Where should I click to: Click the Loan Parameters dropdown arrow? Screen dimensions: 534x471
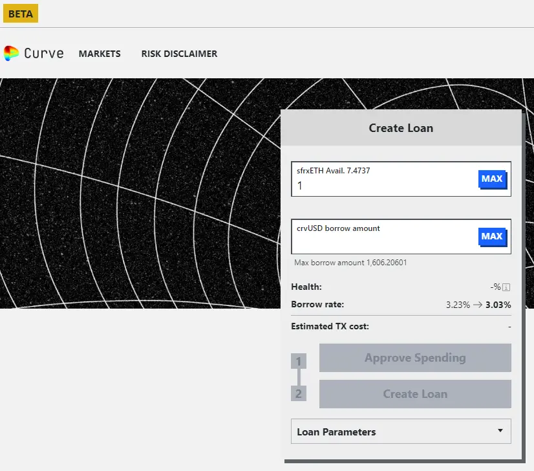(x=500, y=430)
